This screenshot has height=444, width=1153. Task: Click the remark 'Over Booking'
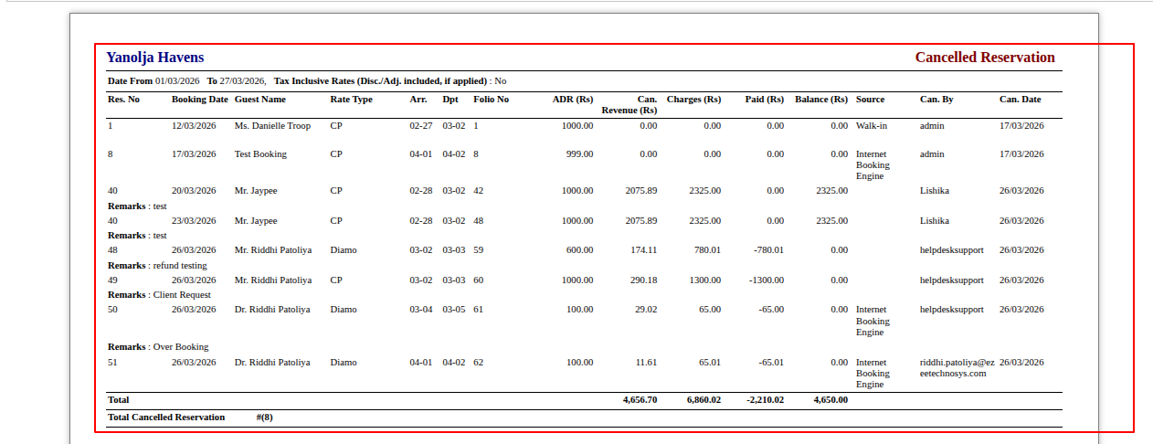point(181,347)
